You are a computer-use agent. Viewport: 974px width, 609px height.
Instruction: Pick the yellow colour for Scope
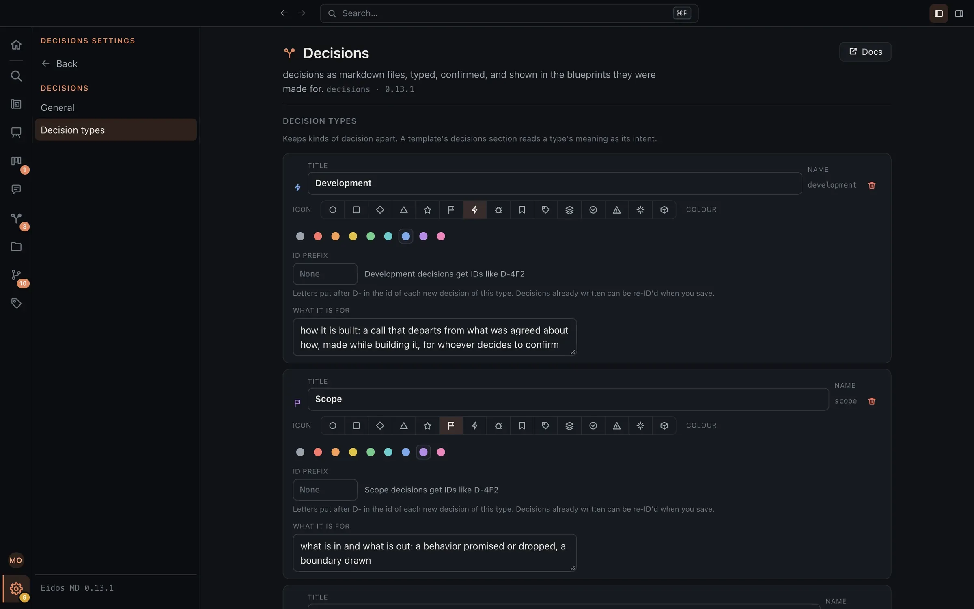353,452
